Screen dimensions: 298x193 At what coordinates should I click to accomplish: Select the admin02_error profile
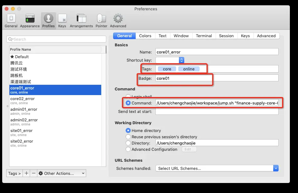coord(55,122)
